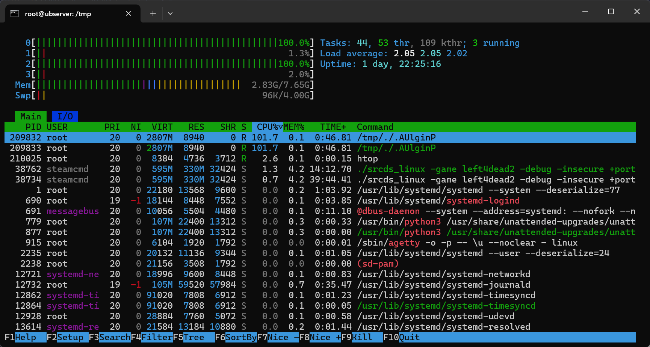Click the CPU 0 usage meter bar
This screenshot has width=650, height=347.
[x=170, y=43]
